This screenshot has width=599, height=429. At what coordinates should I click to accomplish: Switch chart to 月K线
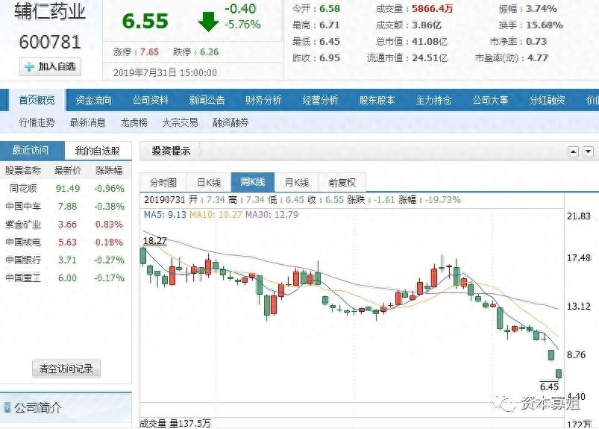[296, 183]
